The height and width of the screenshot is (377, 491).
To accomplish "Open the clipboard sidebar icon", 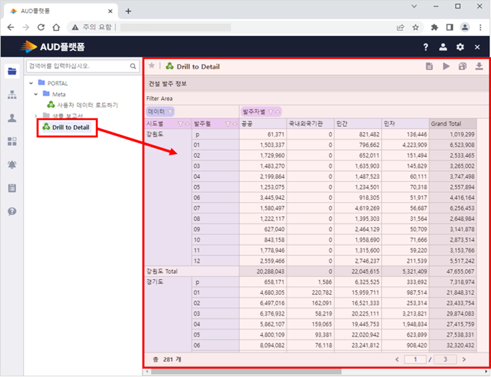I will pos(12,188).
